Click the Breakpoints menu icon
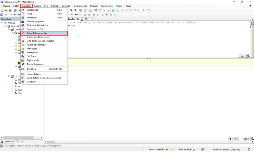 [x=23, y=52]
